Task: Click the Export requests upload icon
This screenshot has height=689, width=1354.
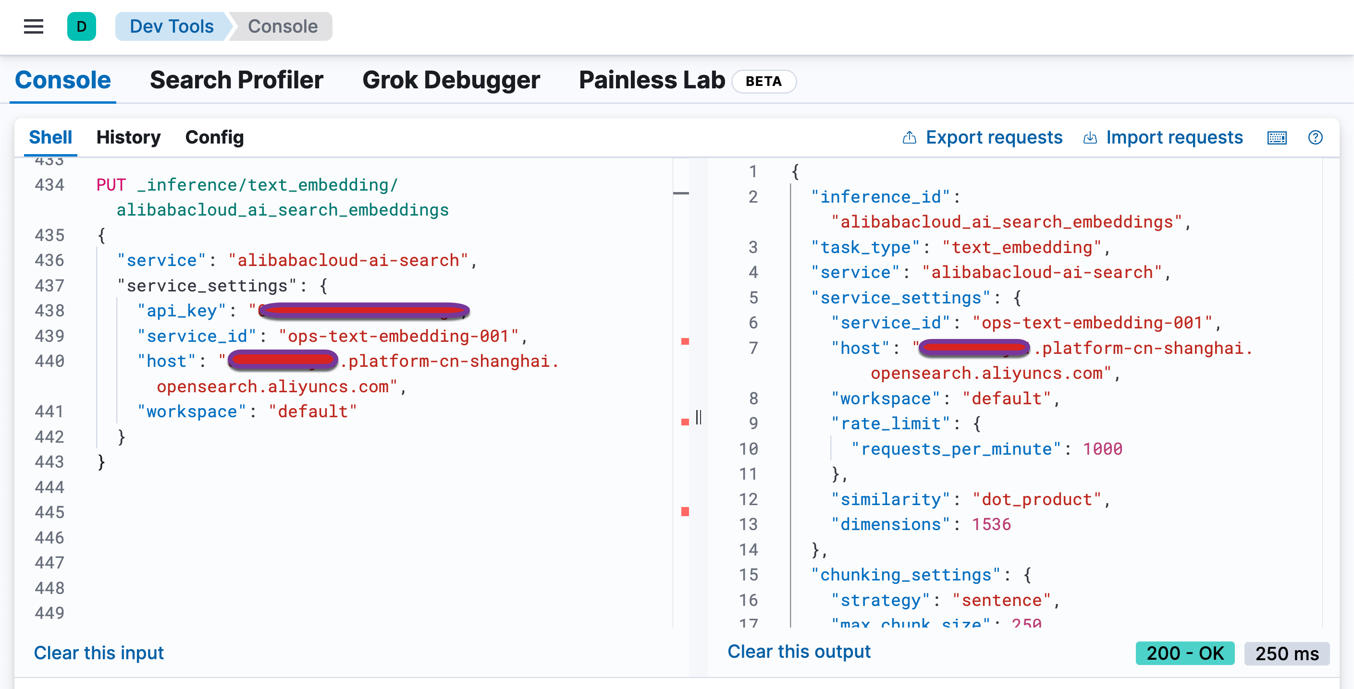Action: [910, 138]
